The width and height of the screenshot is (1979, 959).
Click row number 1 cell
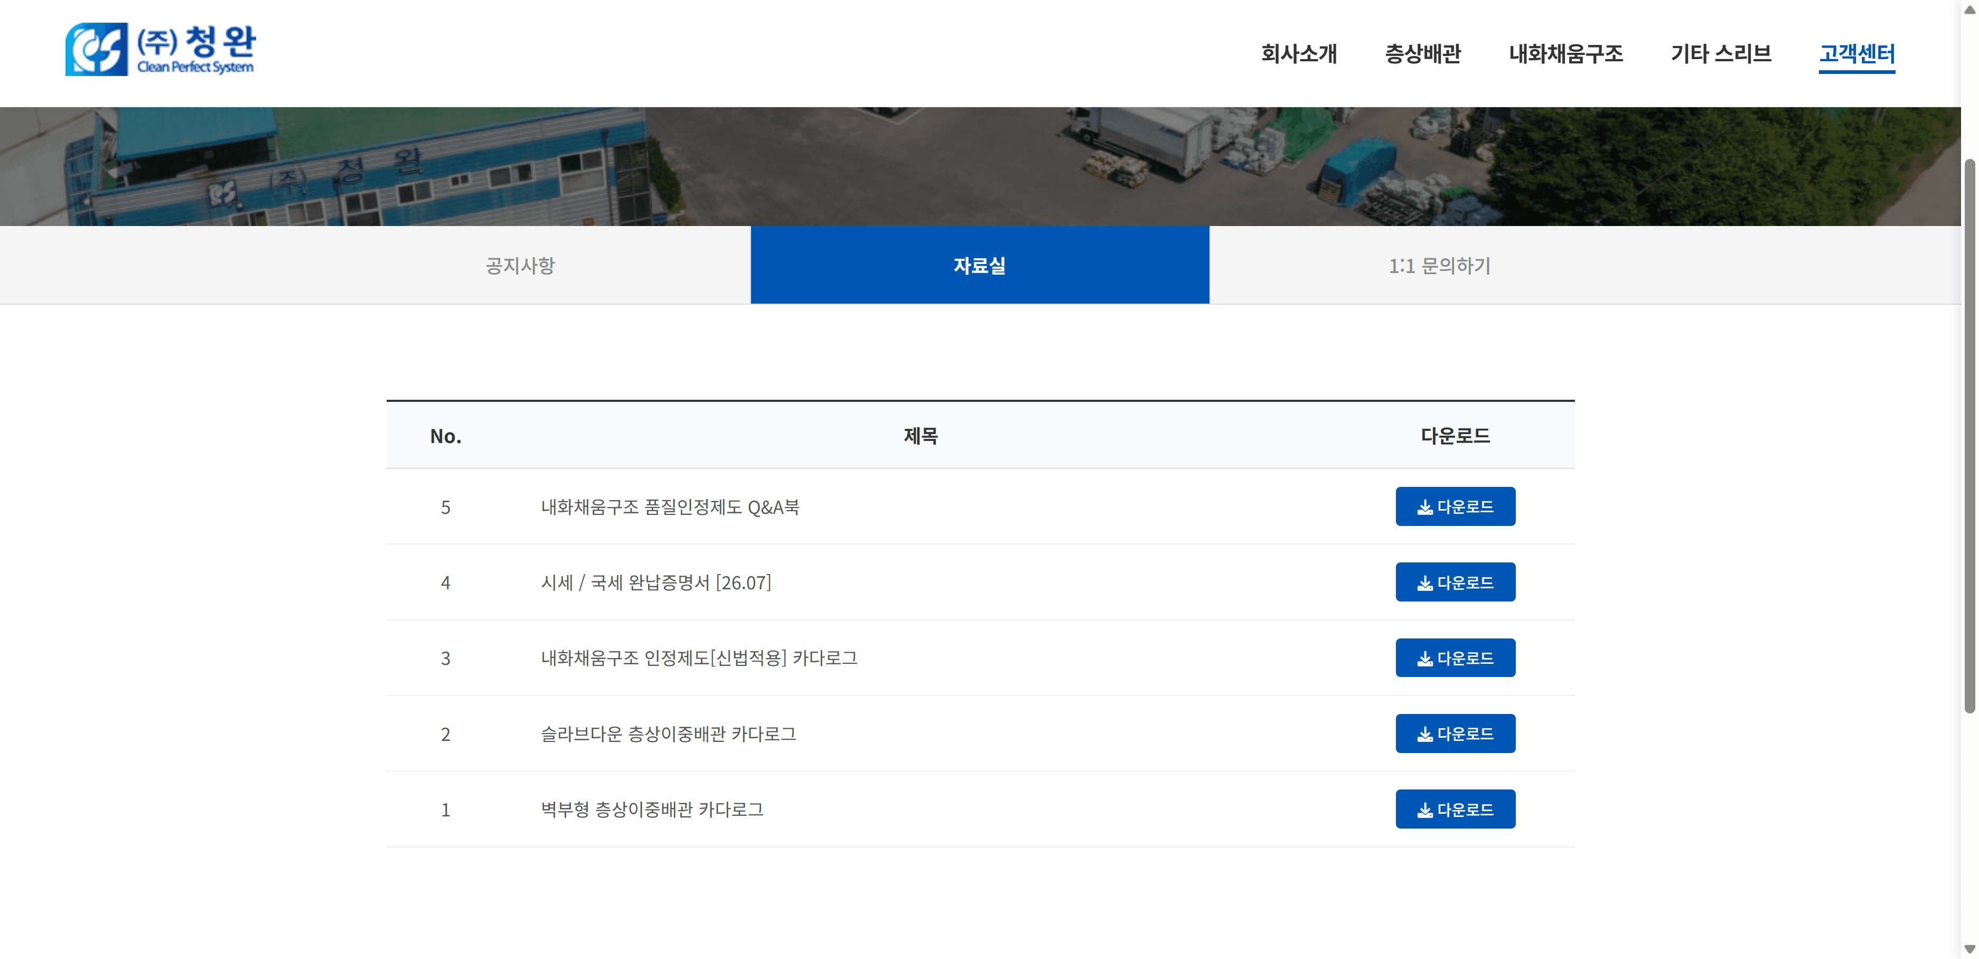(x=446, y=809)
